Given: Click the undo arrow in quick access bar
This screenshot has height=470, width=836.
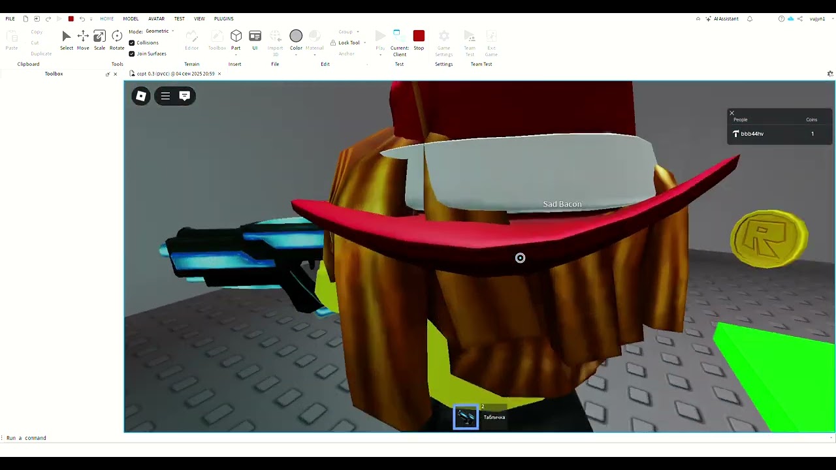Looking at the screenshot, I should pyautogui.click(x=82, y=19).
